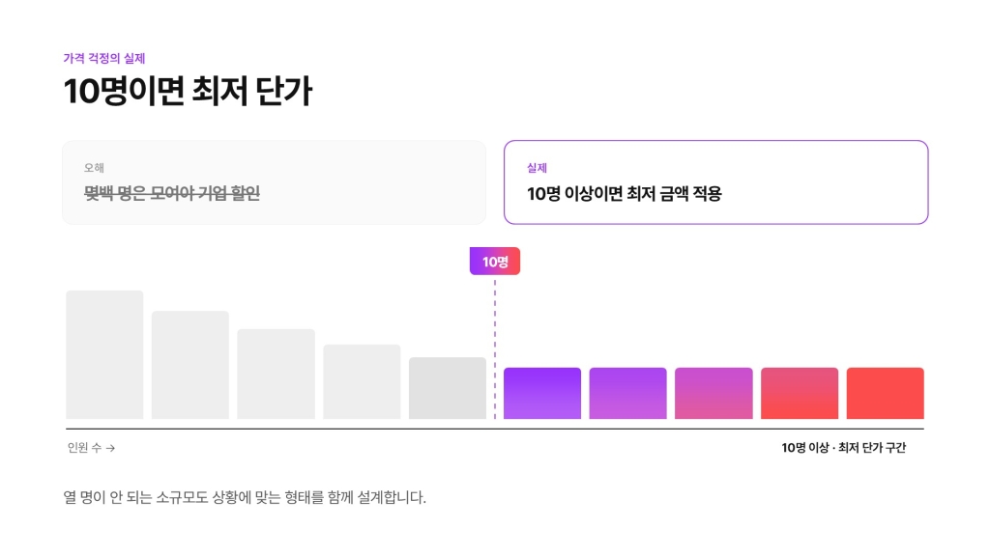Screen dimensions: 990x556
Task: Click the struck-through text 몇백 명은 모여야 기업 할인
Action: click(x=172, y=193)
